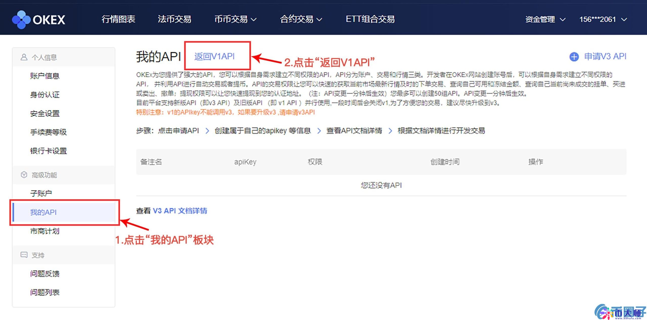Click the 操作 column header

click(536, 162)
